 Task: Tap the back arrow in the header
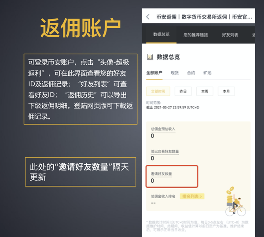(x=148, y=17)
